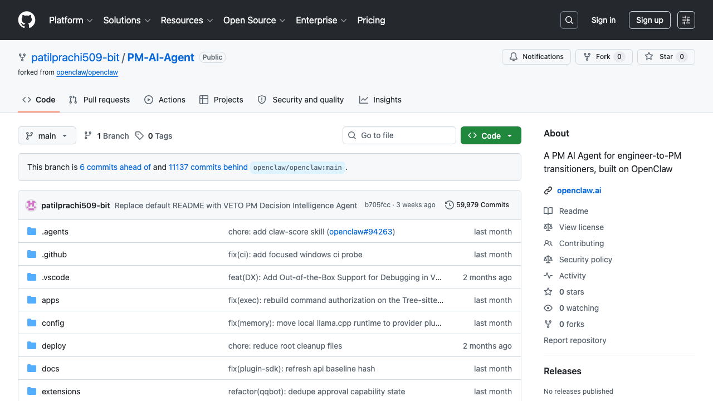
Task: Click commit 'chore: reduce root cleanup files'
Action: (x=285, y=346)
